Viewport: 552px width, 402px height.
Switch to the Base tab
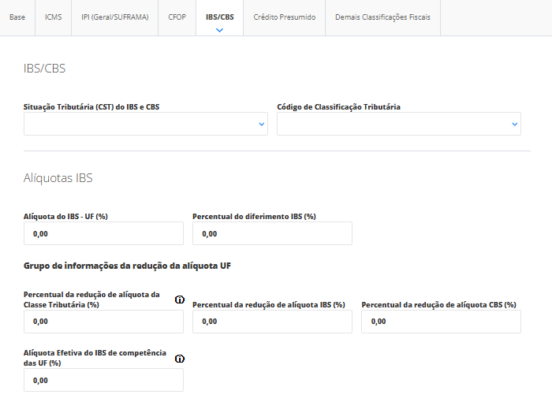17,17
